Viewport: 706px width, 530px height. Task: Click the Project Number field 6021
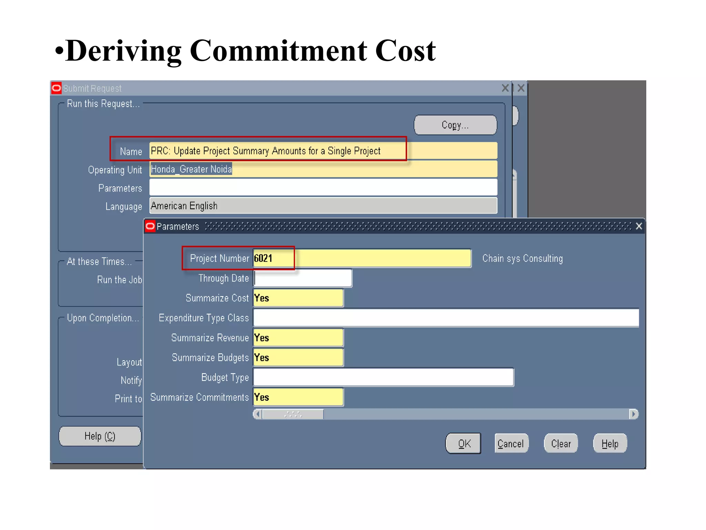(362, 258)
